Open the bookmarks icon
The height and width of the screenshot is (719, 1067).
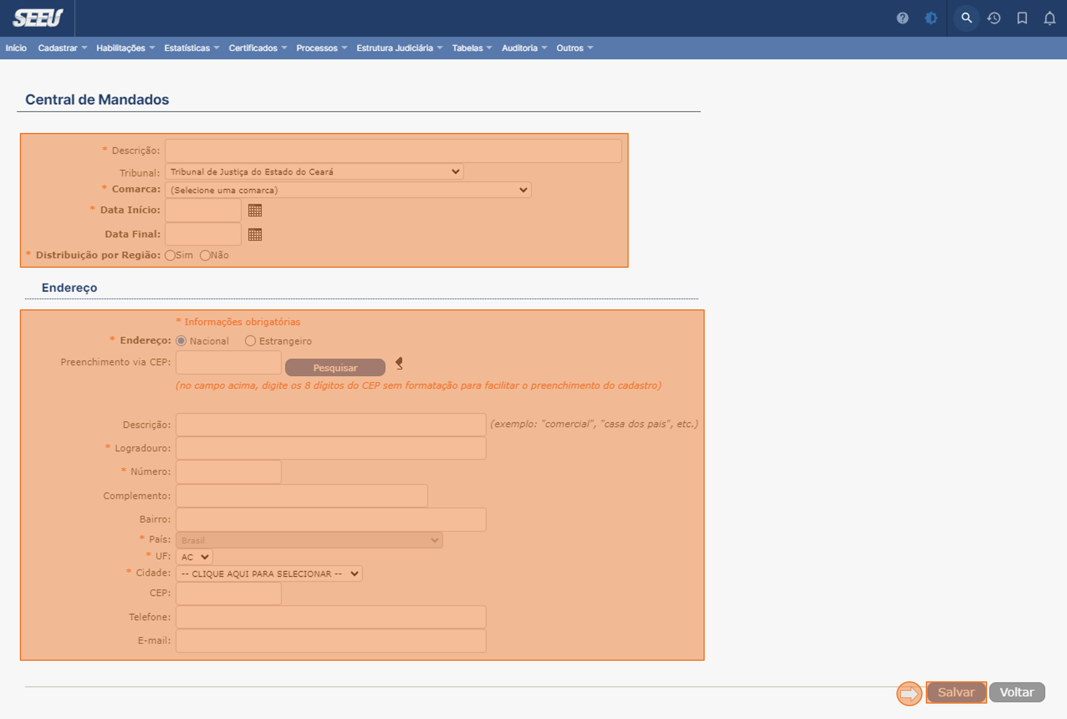pos(1022,18)
